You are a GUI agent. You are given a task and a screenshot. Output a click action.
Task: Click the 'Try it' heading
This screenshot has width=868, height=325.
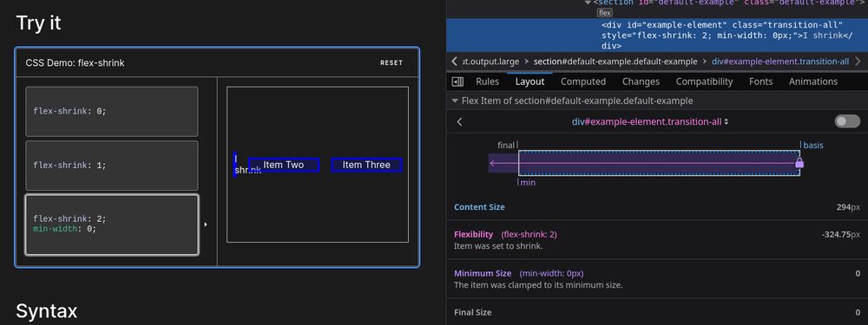tap(38, 23)
